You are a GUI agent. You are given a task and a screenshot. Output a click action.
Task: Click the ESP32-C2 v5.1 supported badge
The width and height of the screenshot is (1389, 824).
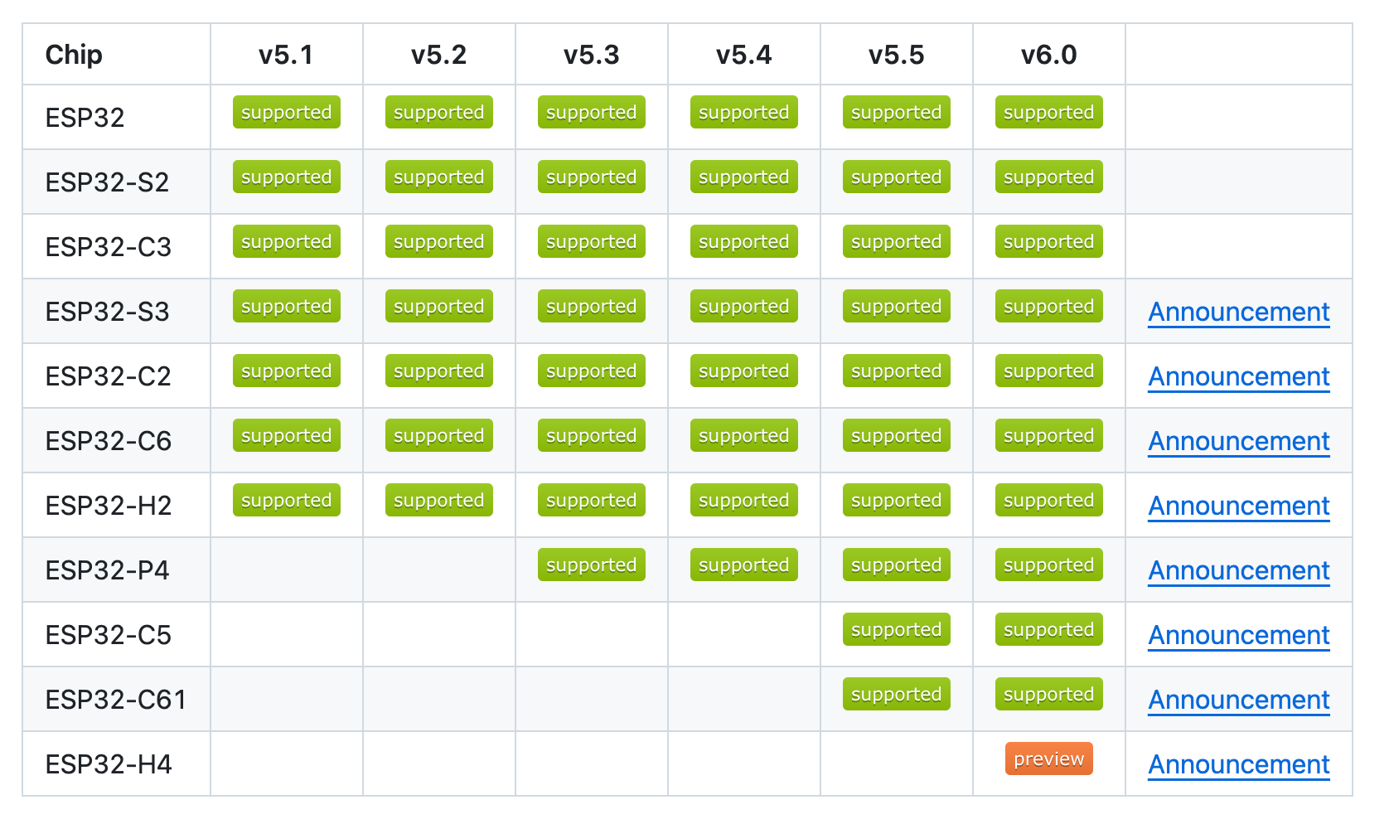click(x=287, y=371)
